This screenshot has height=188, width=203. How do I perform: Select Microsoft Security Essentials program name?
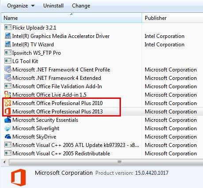45,120
